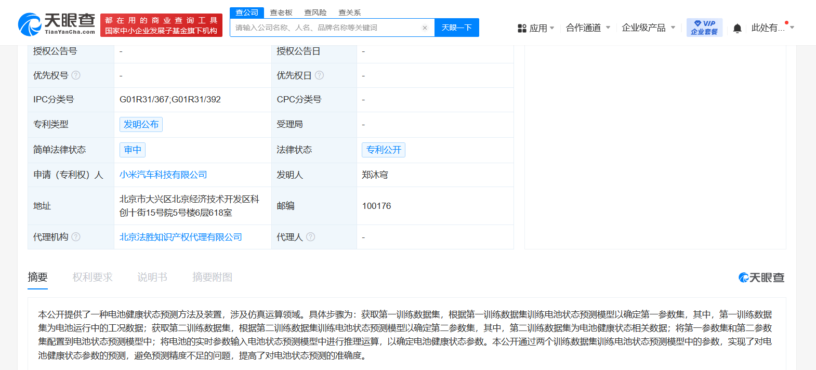Open the 小米汽车科技有限公司 company link
Viewport: 816px width, 370px height.
[x=163, y=175]
